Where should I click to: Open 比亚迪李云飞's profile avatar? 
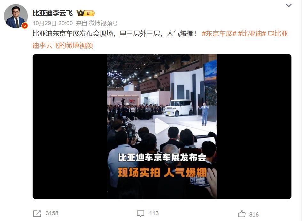16,16
